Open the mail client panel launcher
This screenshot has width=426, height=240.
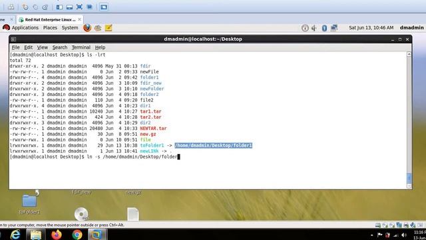coord(98,28)
